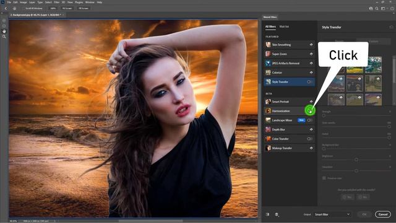Download the Makeup Transfer filter via cloud icon

311,148
